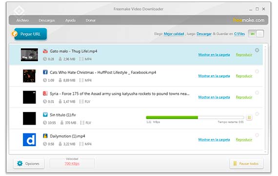278x176 pixels.
Task: Click Mostrar en la carpeta for Gato malo
Action: pyautogui.click(x=214, y=55)
